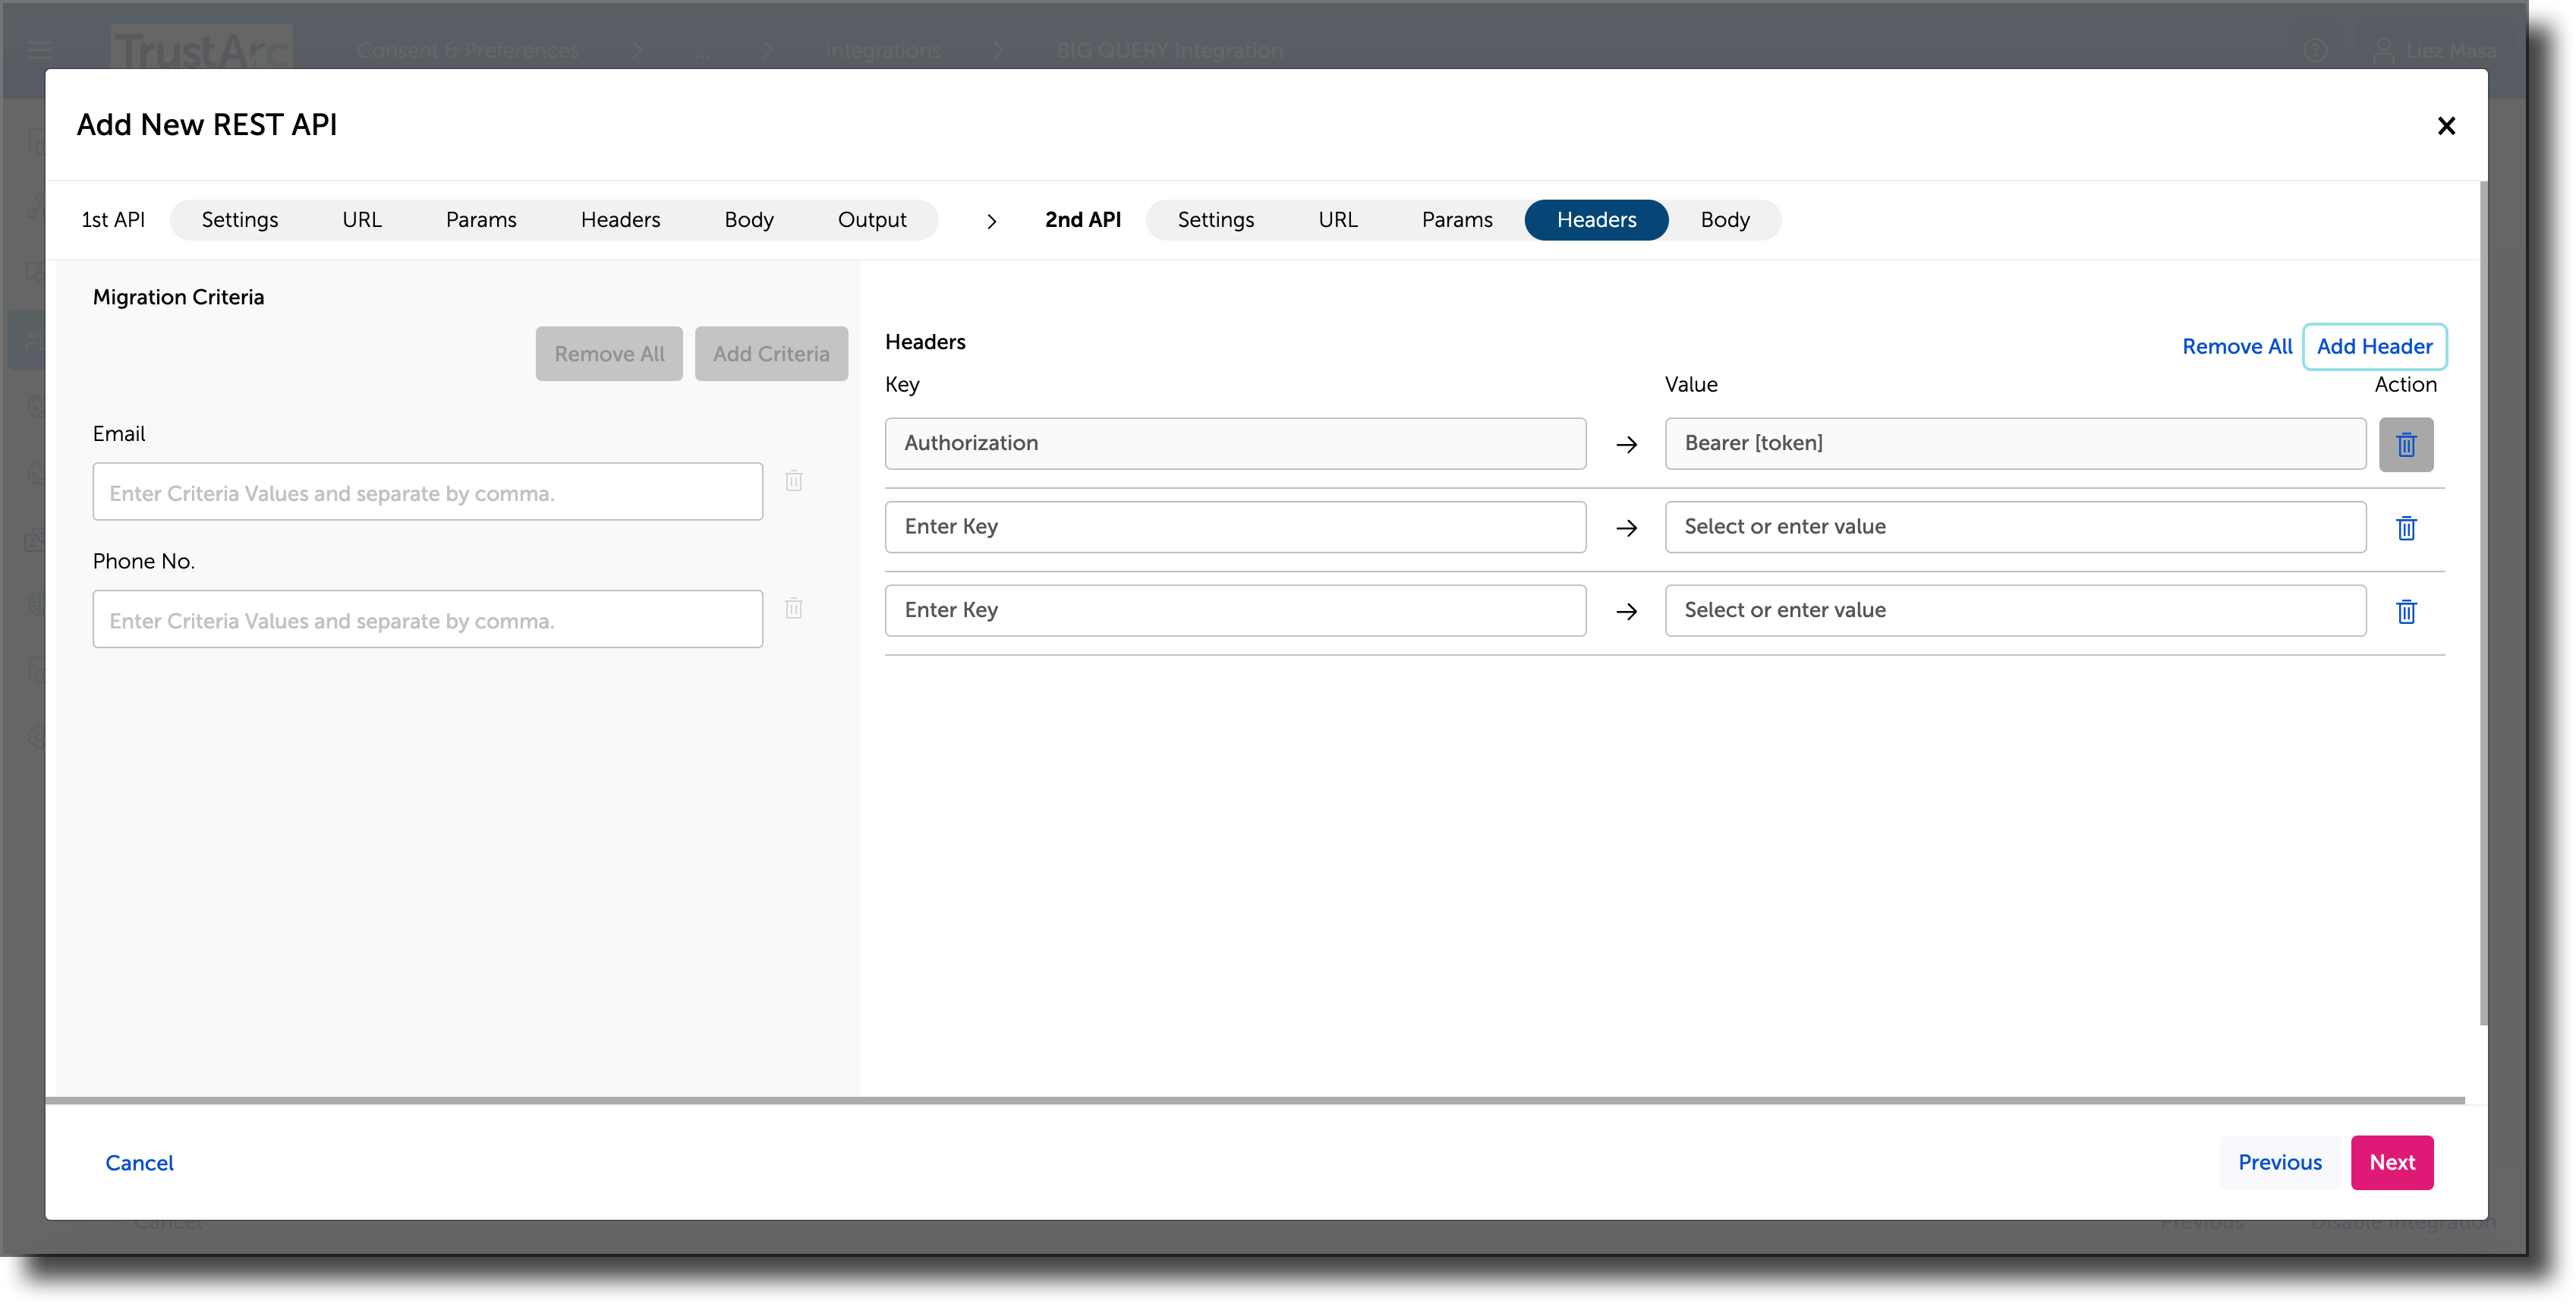Open the 2nd API Body tab
Image resolution: width=2576 pixels, height=1304 pixels.
[1725, 220]
